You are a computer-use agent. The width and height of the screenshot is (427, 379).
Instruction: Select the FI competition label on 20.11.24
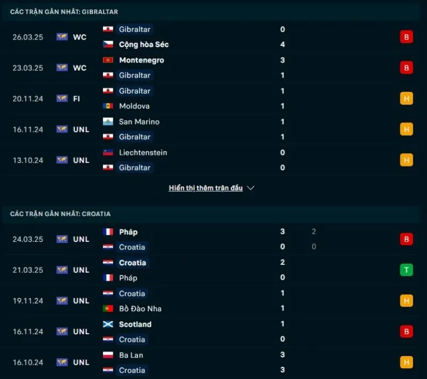coord(76,99)
